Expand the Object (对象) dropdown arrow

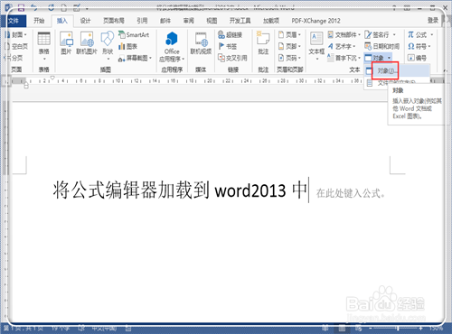tap(389, 58)
